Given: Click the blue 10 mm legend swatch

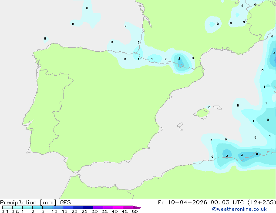Looking at the screenshot, I should click(x=58, y=207).
